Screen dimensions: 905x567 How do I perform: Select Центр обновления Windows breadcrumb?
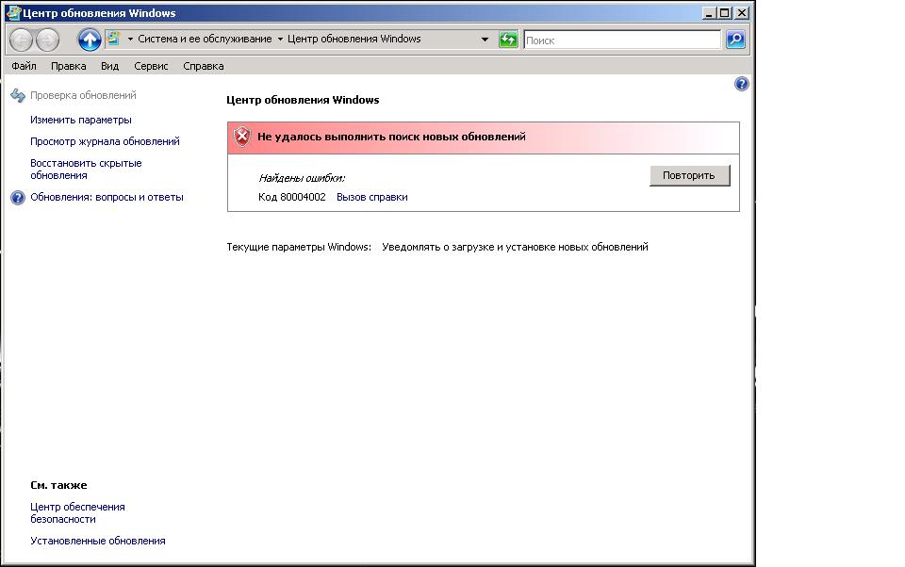pos(354,39)
